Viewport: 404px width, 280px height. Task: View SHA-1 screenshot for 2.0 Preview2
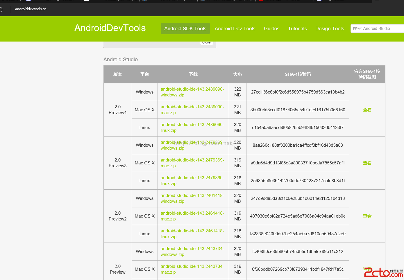click(x=367, y=216)
